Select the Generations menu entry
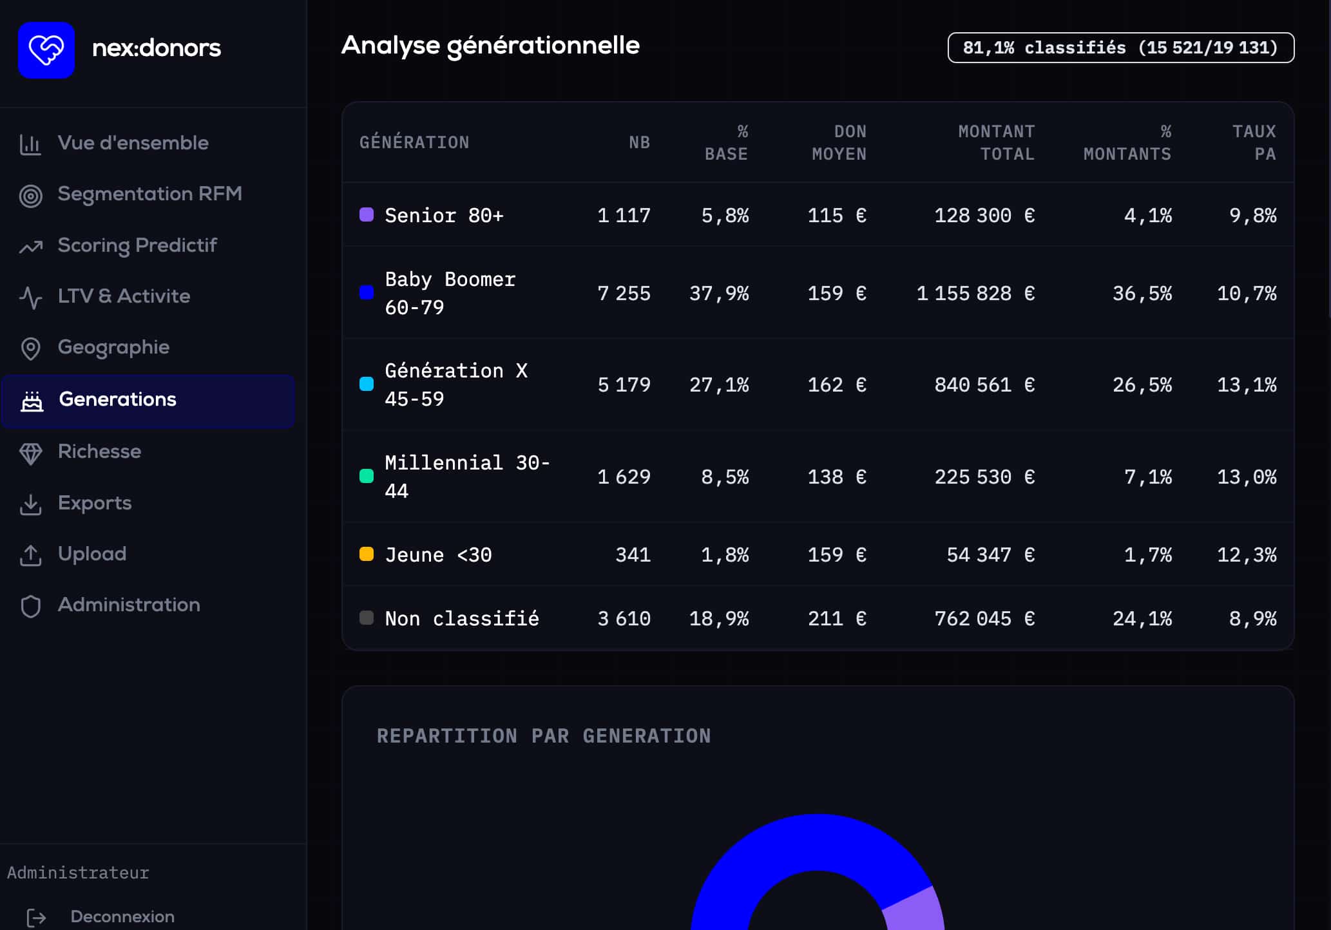The image size is (1331, 930). [x=148, y=401]
